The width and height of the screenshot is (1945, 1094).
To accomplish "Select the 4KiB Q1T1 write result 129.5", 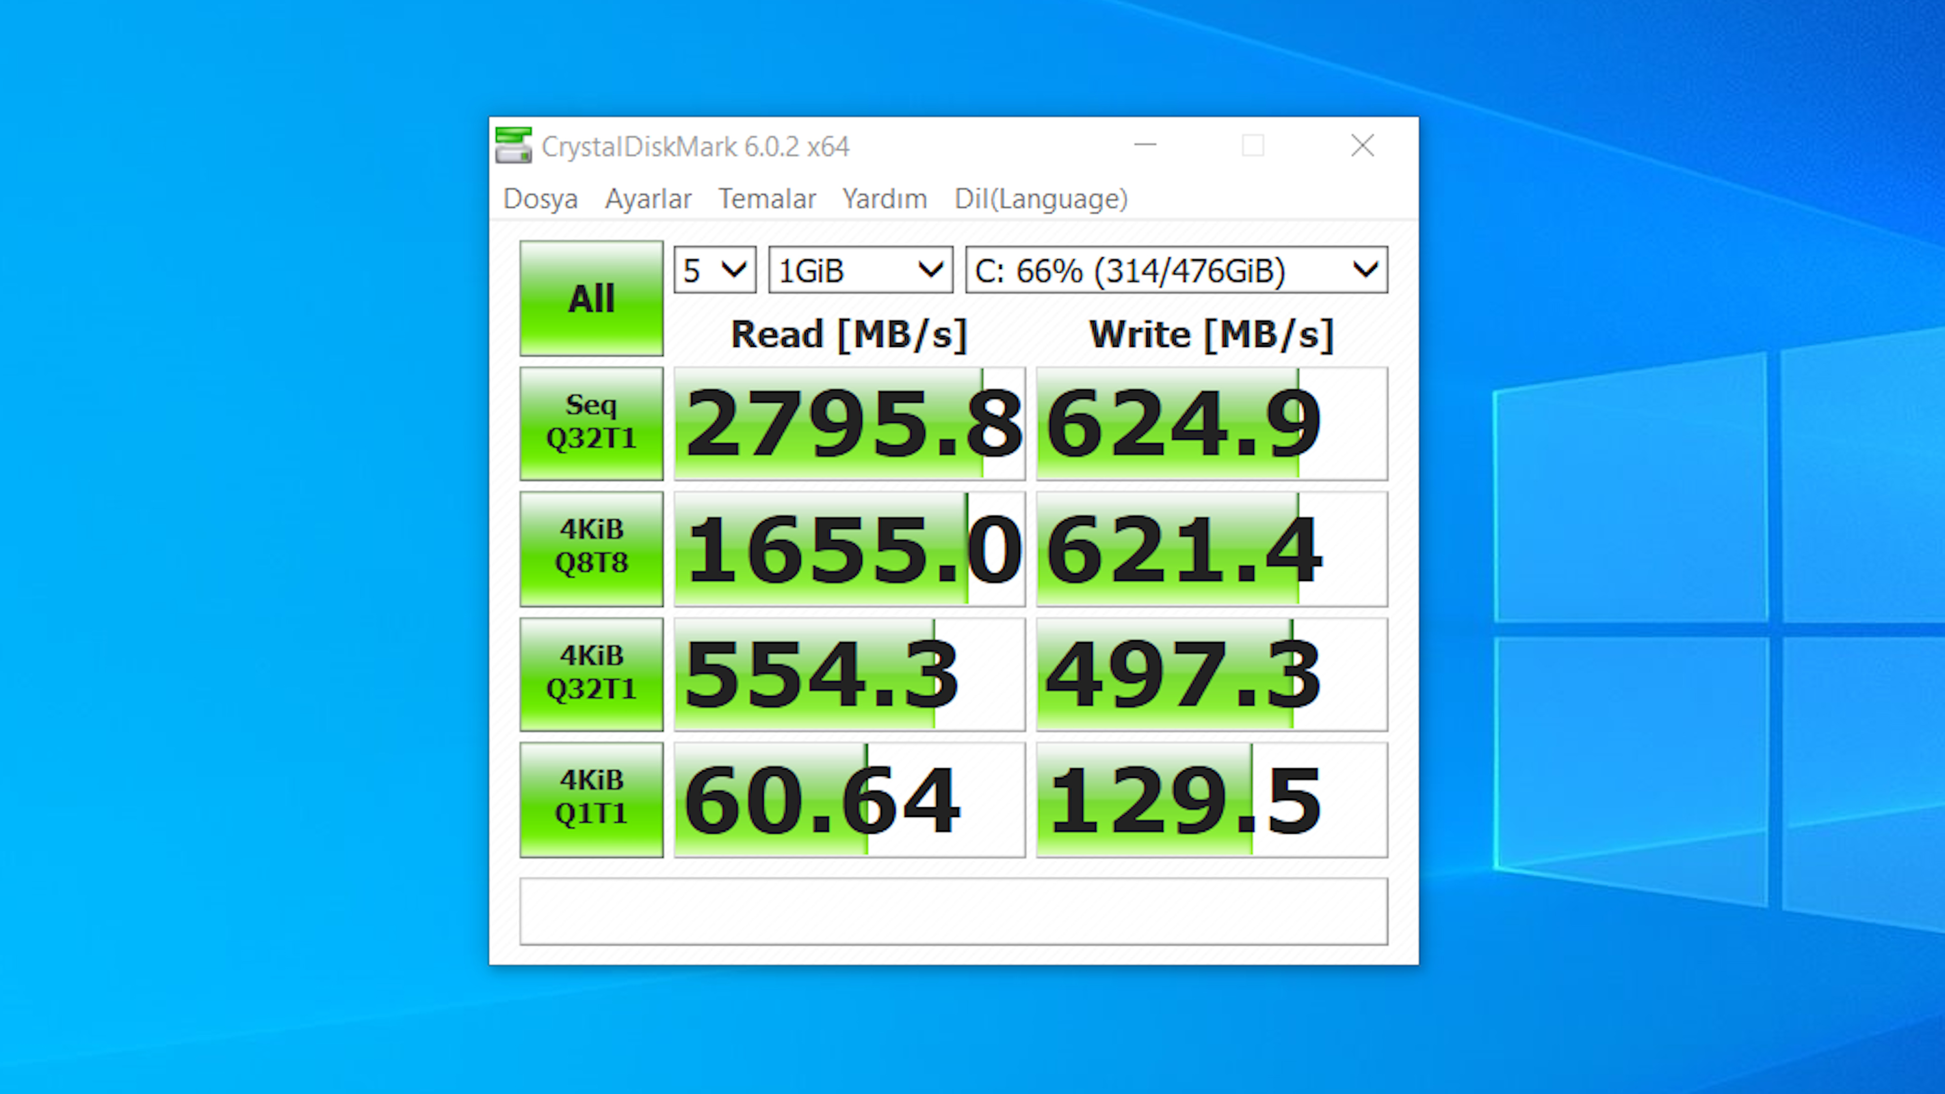I will [x=1212, y=800].
